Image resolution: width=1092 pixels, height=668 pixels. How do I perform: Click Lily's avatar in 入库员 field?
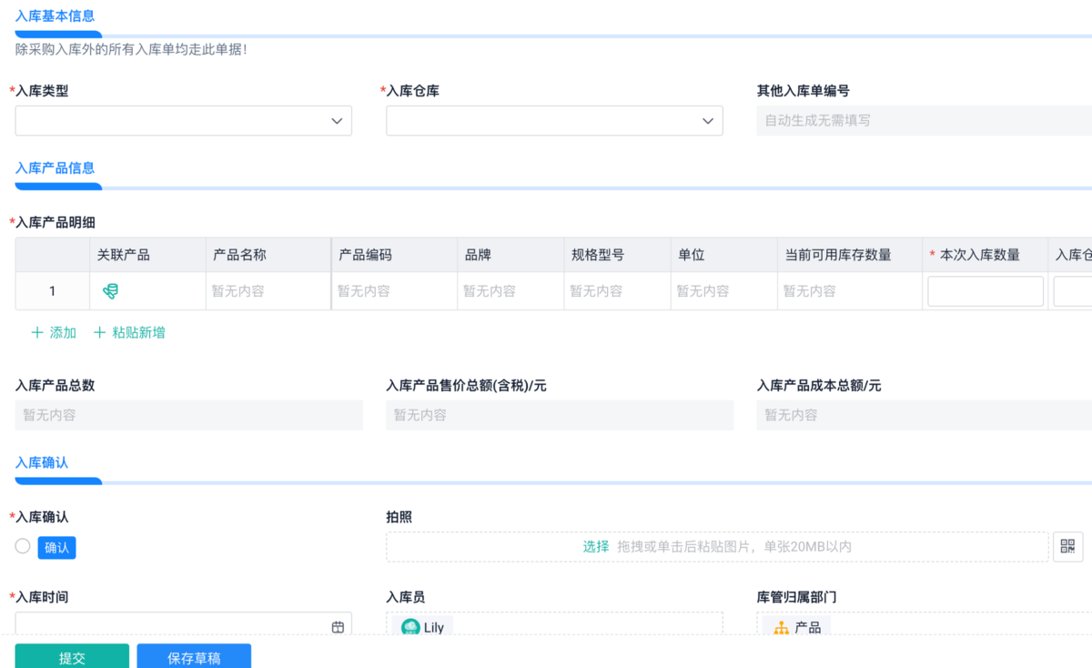pos(411,627)
